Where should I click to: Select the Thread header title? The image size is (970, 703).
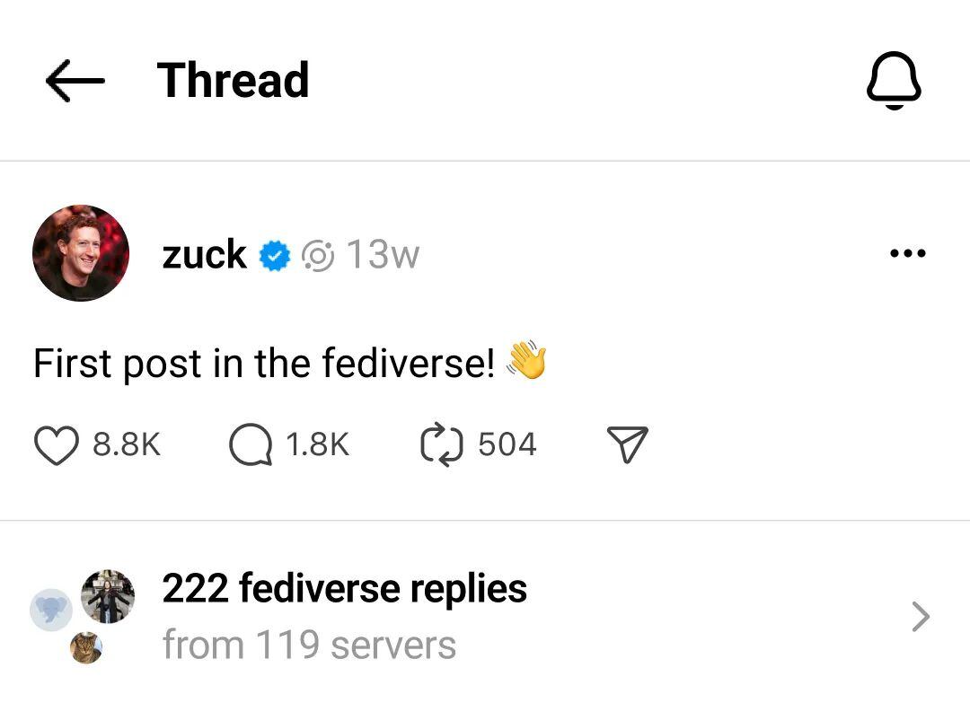pyautogui.click(x=234, y=80)
